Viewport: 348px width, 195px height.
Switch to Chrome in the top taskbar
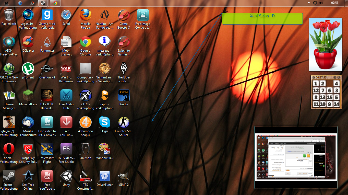tap(55, 3)
